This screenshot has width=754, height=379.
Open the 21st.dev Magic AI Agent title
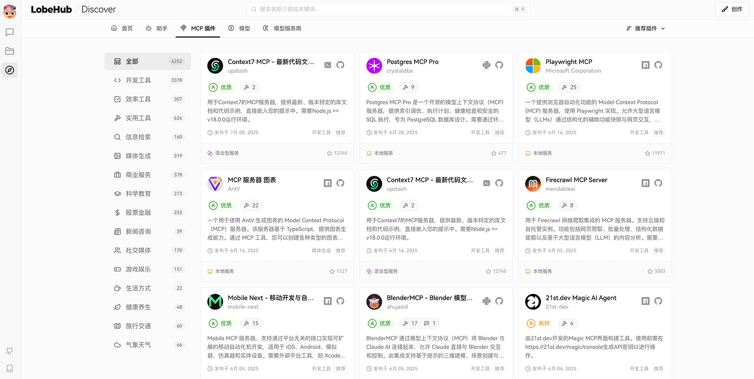[x=581, y=298]
